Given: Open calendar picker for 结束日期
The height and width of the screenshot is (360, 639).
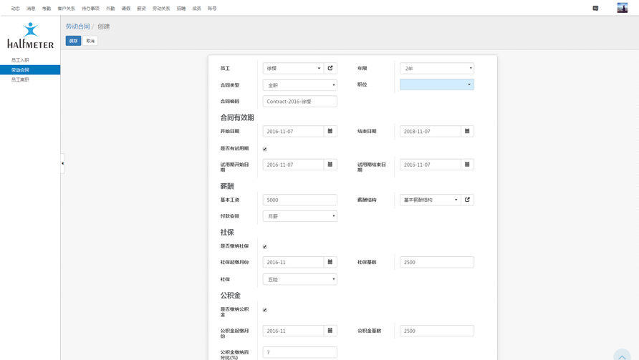Looking at the screenshot, I should [467, 132].
